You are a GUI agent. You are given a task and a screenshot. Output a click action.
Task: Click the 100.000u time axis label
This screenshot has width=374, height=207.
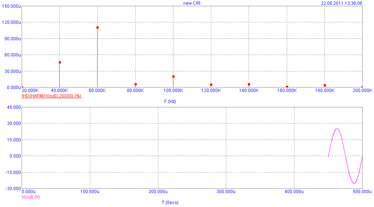tap(90, 192)
